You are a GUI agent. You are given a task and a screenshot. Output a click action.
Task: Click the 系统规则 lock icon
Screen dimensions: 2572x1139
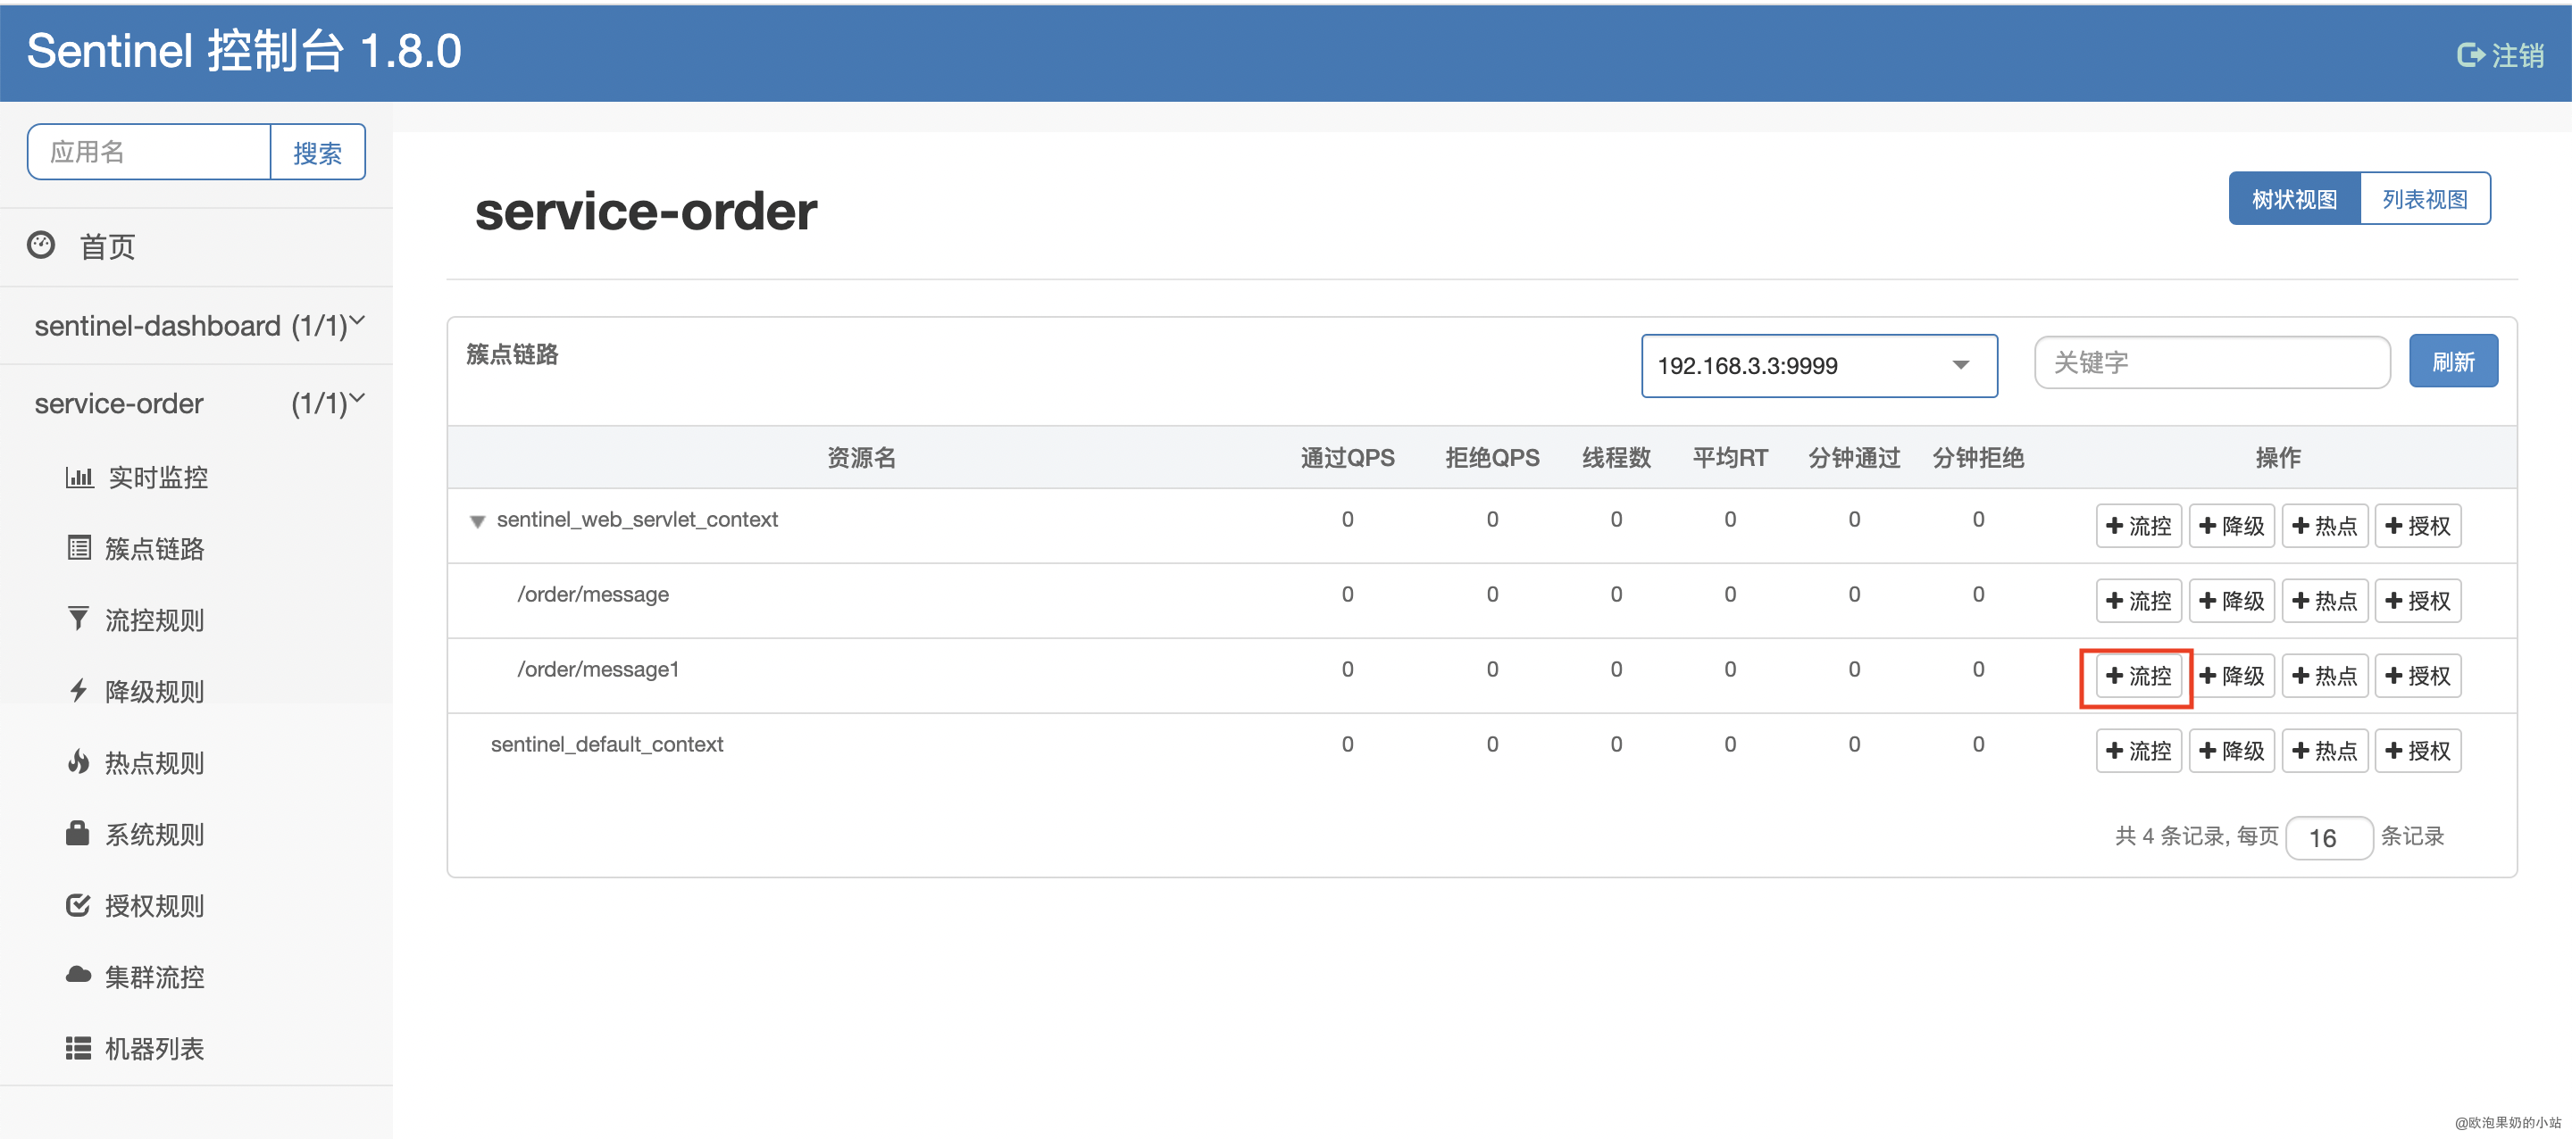78,833
